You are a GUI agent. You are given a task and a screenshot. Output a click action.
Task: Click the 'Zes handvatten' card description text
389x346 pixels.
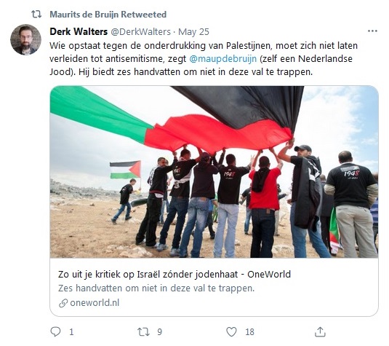click(156, 288)
